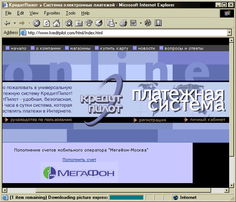This screenshot has height=202, width=236.
Task: Click the Print toolbar icon
Action: pos(124,23)
